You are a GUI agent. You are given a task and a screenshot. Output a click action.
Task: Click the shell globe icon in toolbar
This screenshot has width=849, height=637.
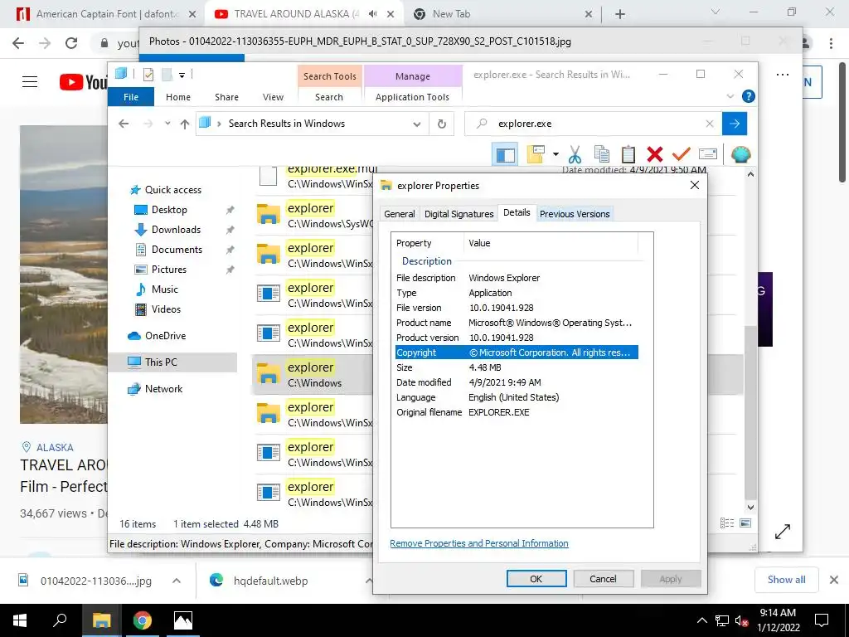[740, 155]
